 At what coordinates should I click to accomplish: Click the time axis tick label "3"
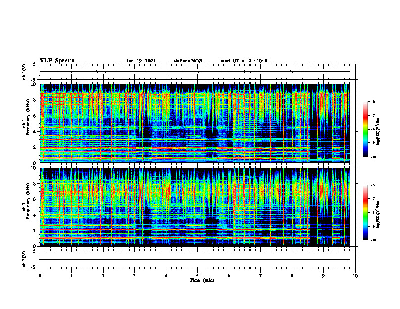pos(134,276)
